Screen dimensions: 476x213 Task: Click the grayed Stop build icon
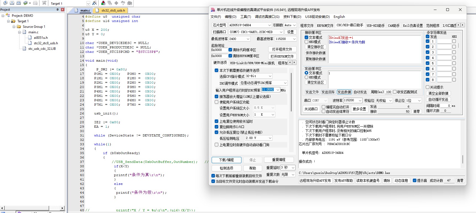(x=35, y=3)
